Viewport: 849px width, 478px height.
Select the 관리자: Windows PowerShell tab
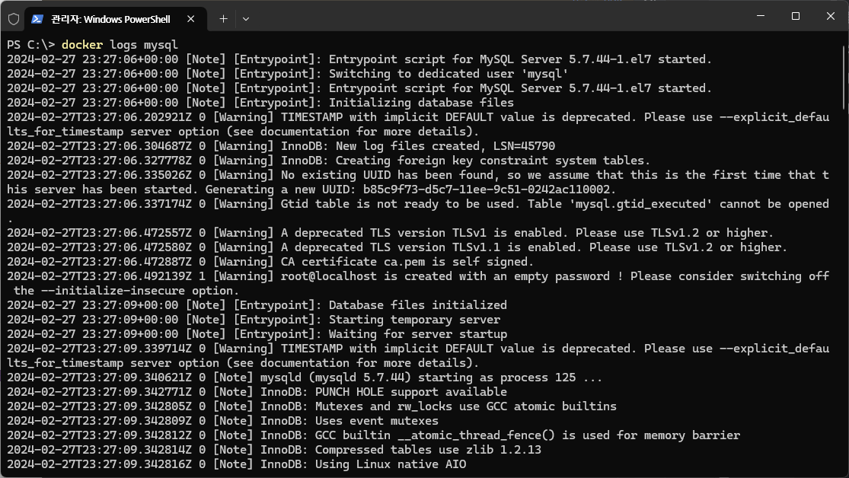click(115, 19)
